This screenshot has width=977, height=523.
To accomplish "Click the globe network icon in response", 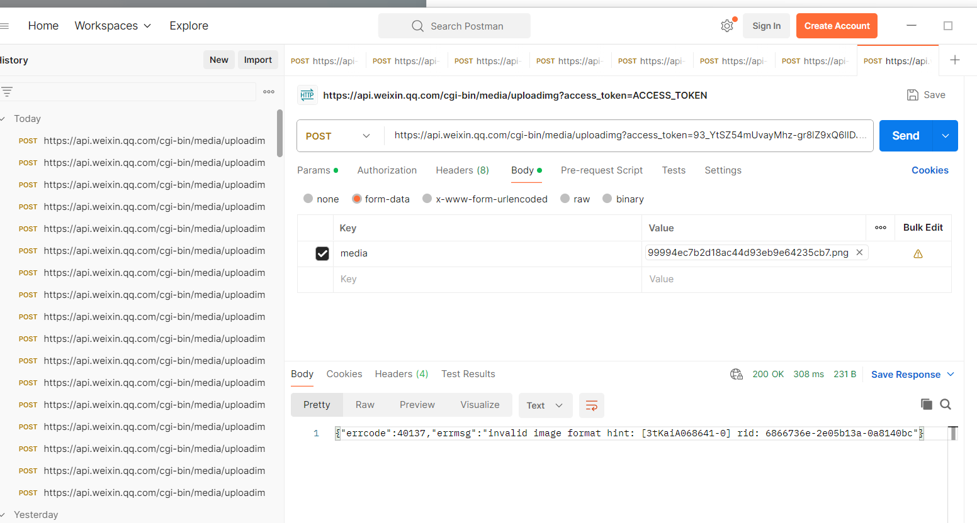I will tap(737, 374).
